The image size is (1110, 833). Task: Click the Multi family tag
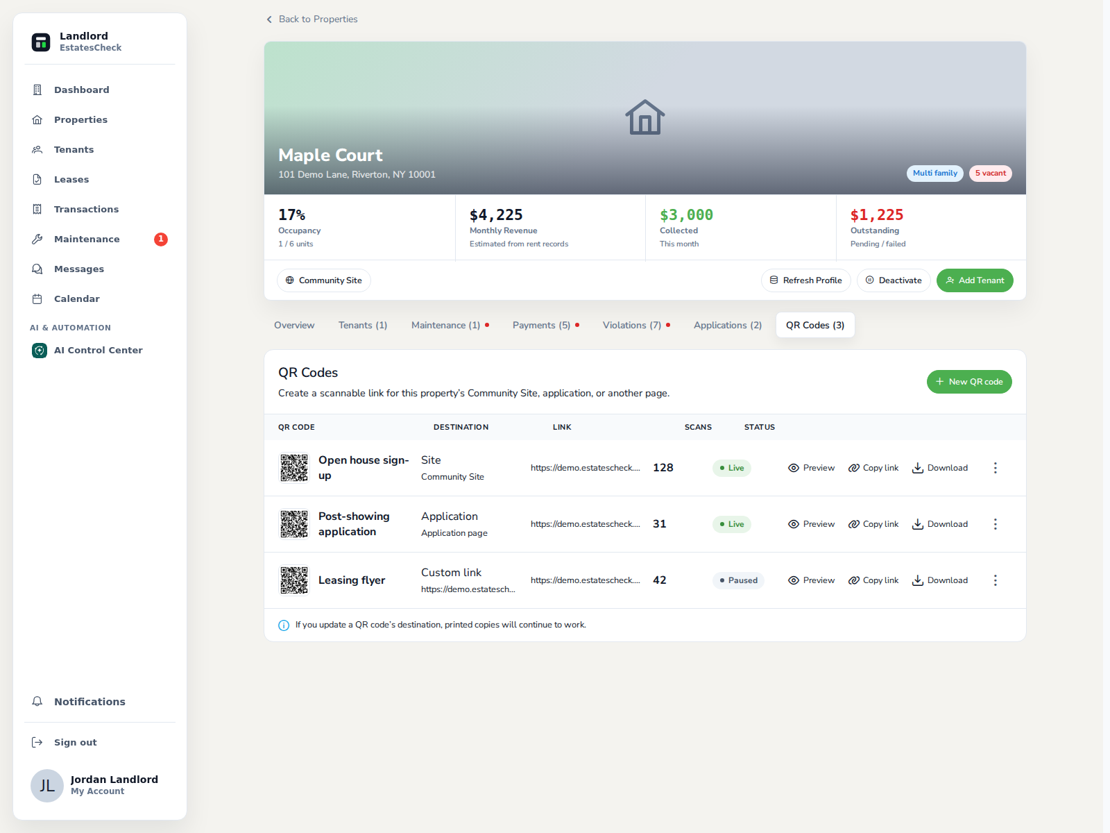click(x=935, y=174)
